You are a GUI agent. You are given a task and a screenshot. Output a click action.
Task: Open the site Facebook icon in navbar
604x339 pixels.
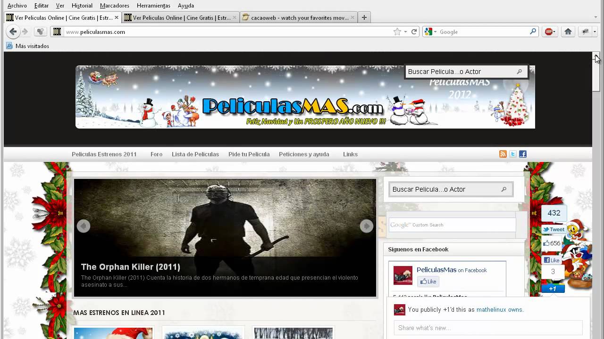(523, 154)
